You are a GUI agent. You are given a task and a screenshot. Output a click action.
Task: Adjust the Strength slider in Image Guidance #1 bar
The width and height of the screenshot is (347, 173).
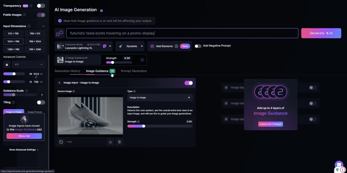click(x=119, y=62)
